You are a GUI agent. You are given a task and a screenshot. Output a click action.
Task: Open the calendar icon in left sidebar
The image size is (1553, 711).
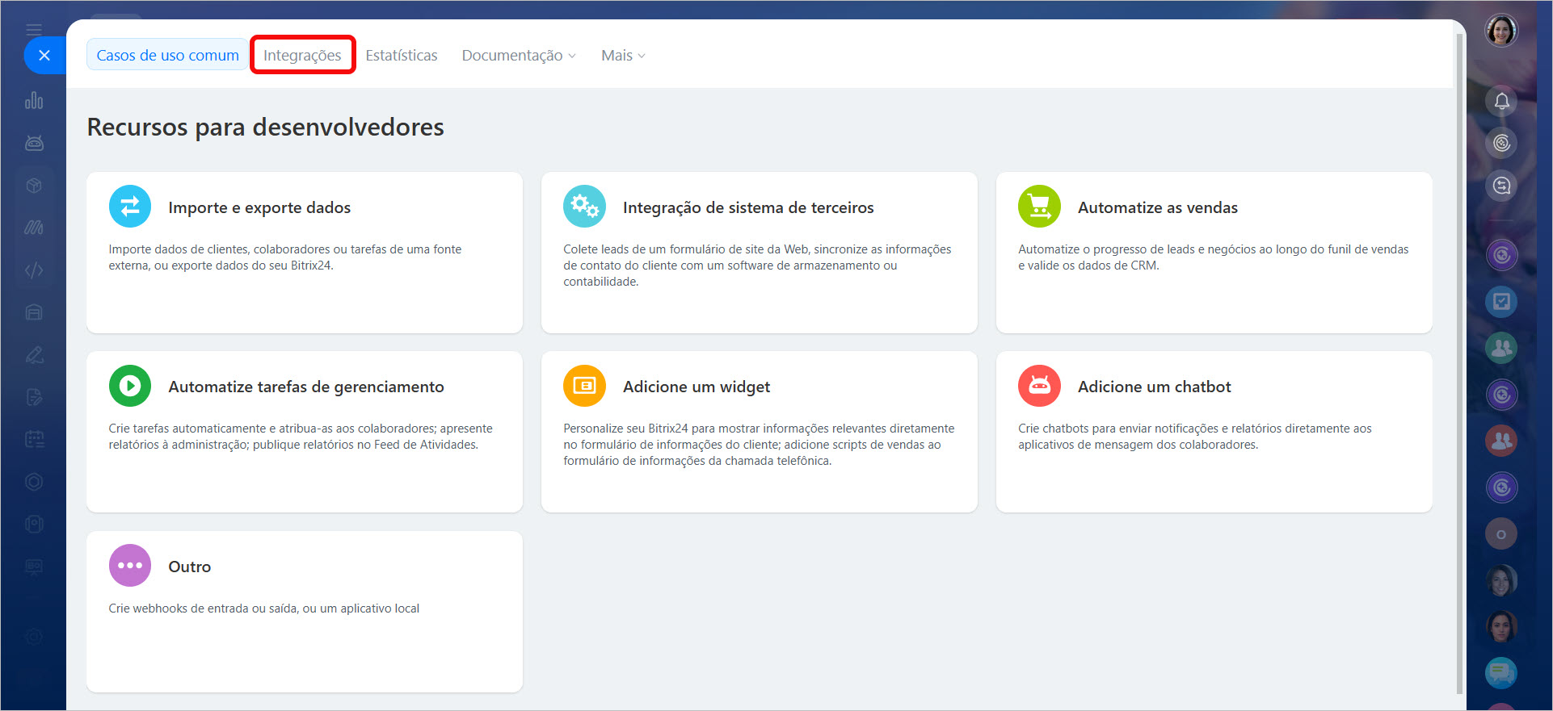click(34, 439)
